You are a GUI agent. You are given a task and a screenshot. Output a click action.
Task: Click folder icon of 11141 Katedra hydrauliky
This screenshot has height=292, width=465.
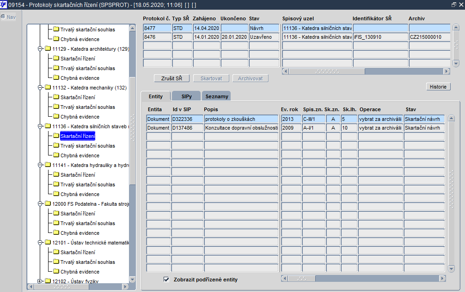pos(48,165)
